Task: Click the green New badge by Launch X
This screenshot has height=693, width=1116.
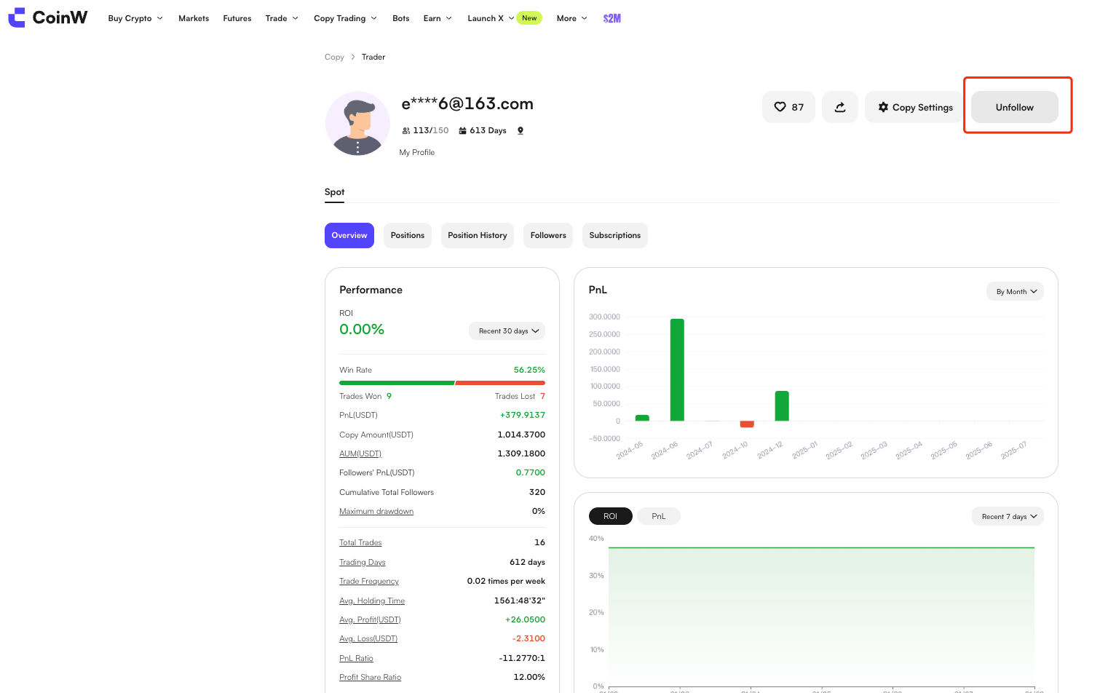Action: (x=529, y=18)
